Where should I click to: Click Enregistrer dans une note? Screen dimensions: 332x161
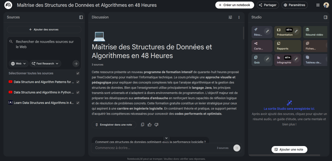114,125
